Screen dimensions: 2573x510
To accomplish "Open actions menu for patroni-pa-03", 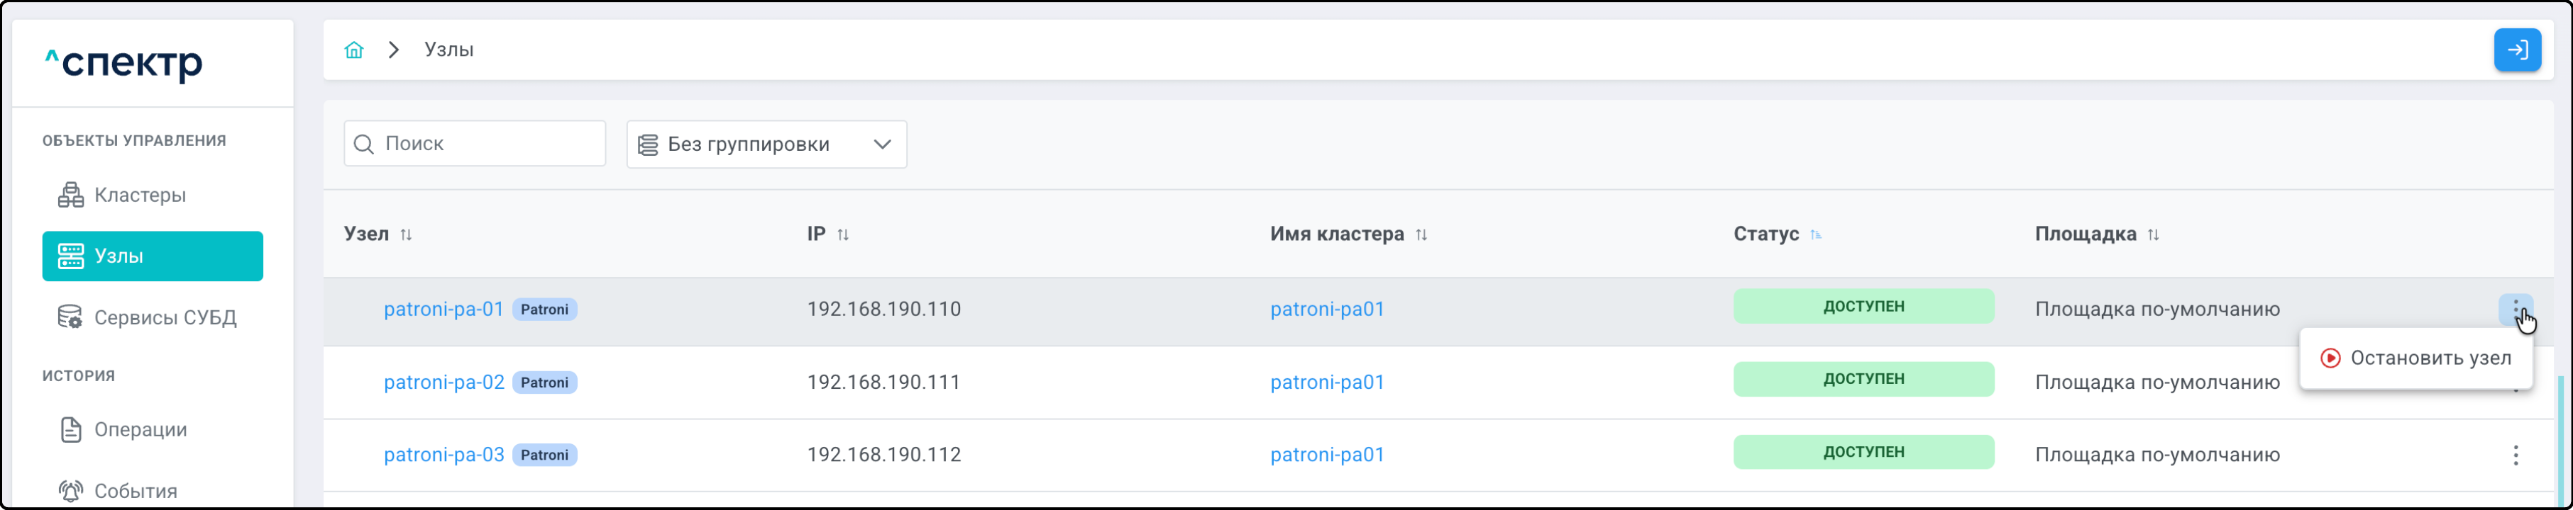I will click(x=2515, y=455).
